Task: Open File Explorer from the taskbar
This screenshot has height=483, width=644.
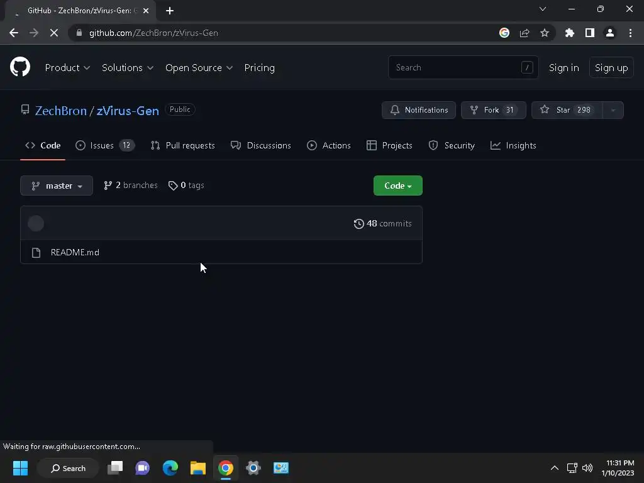Action: pyautogui.click(x=198, y=468)
